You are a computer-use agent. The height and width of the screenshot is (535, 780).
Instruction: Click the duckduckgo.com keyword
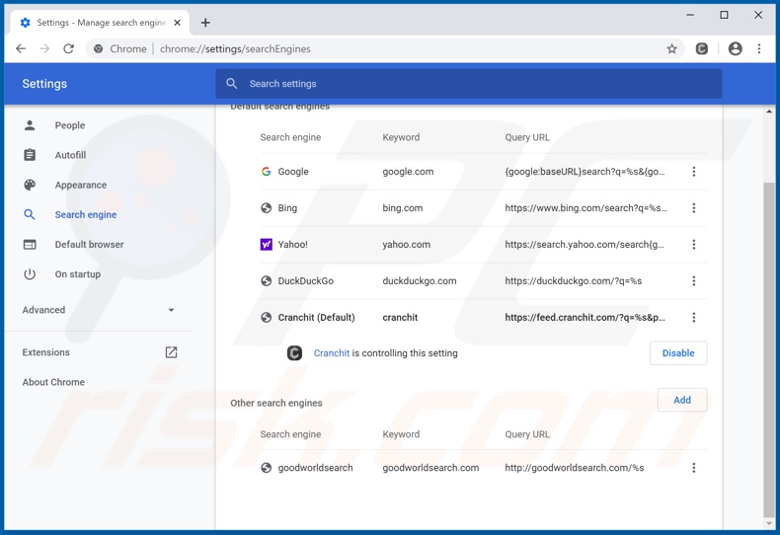(x=420, y=281)
